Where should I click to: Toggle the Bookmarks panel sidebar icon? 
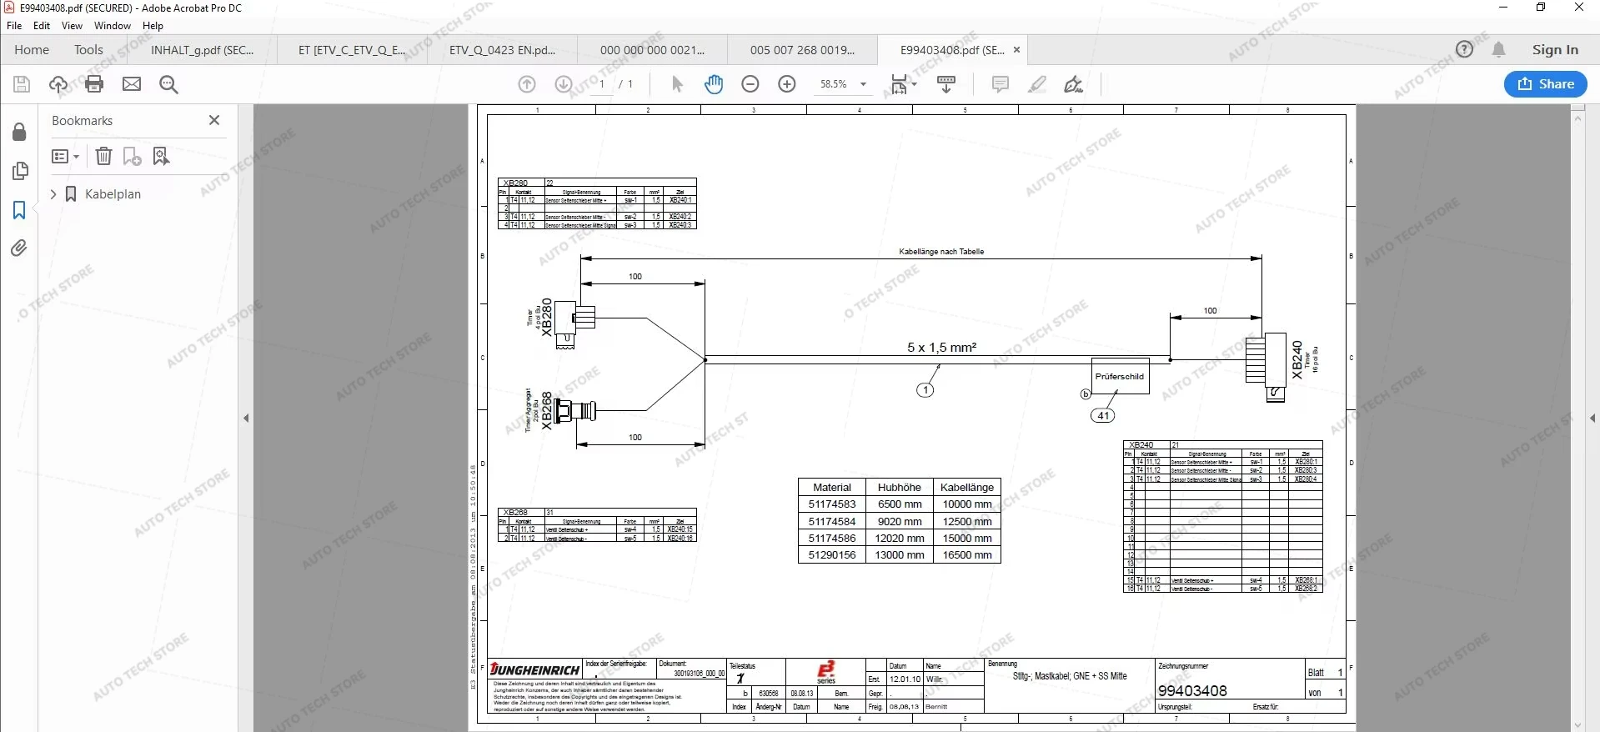point(19,210)
